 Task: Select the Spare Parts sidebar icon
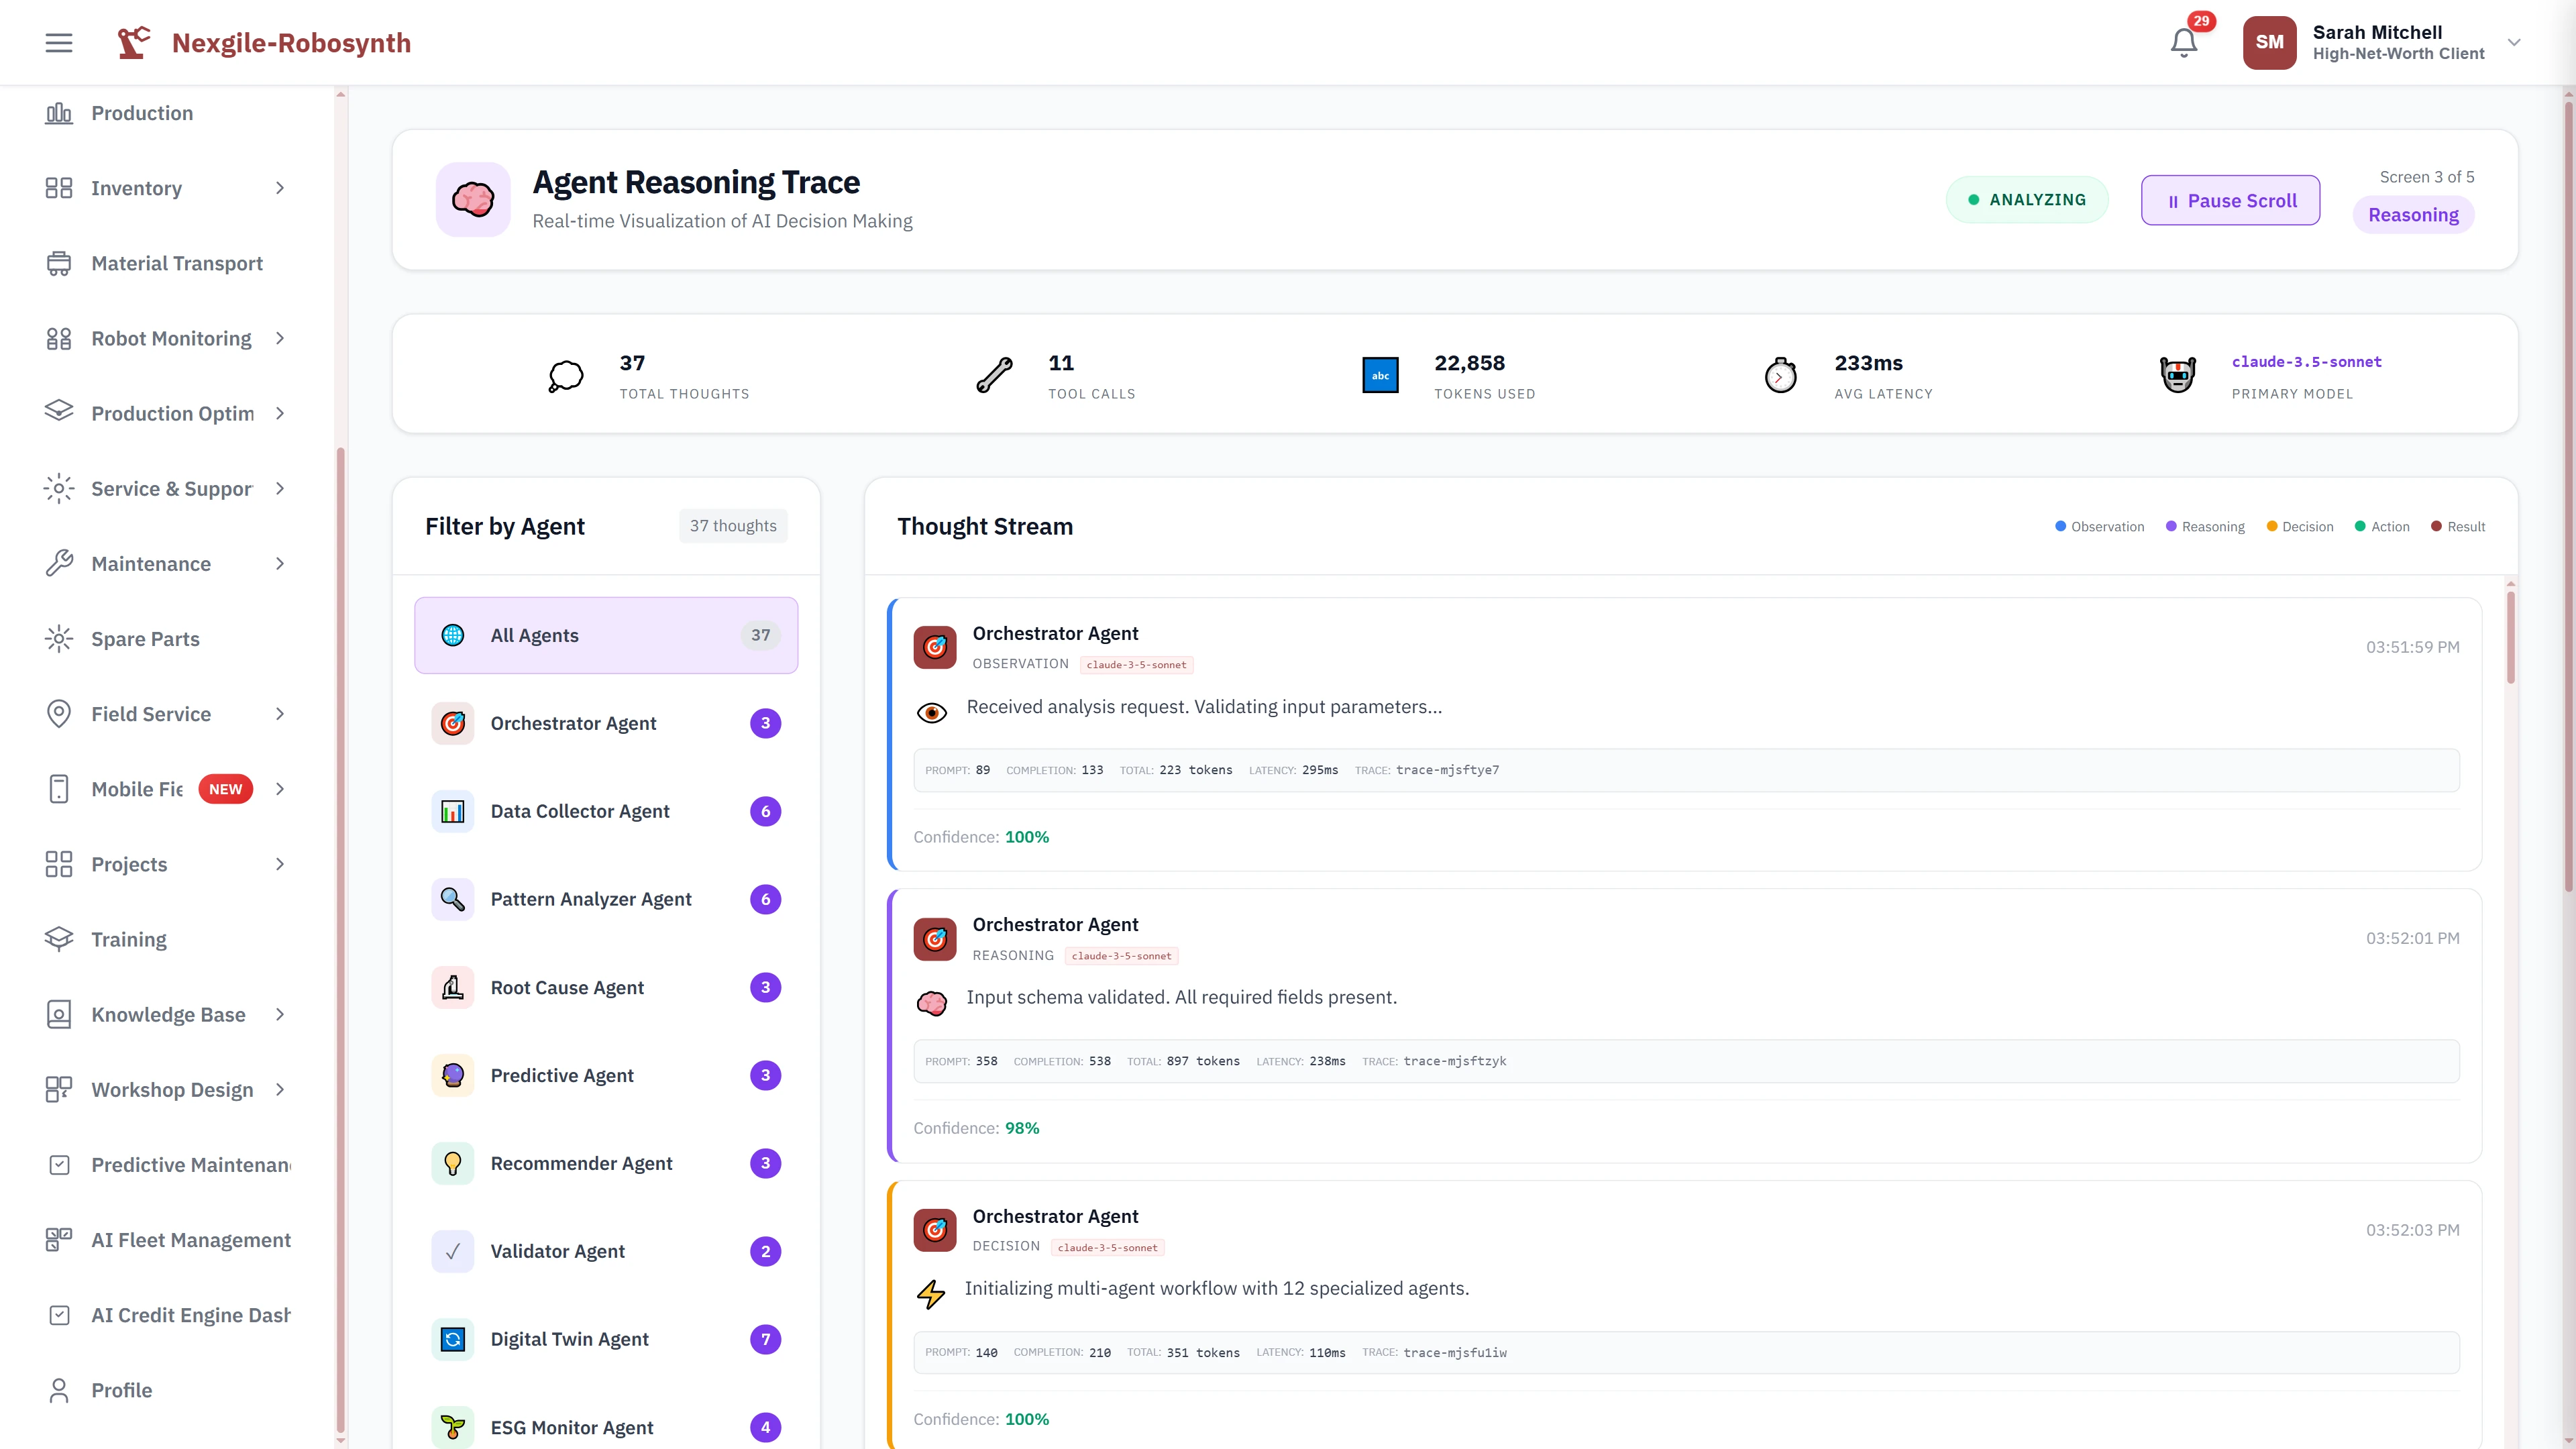coord(58,638)
